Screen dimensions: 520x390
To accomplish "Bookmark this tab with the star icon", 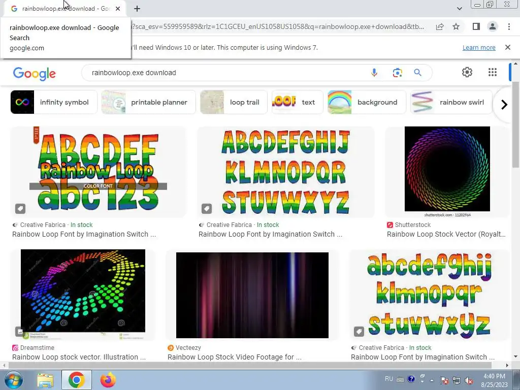I will click(457, 26).
